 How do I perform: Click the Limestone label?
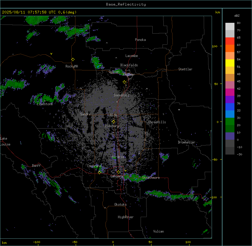tap(45, 104)
